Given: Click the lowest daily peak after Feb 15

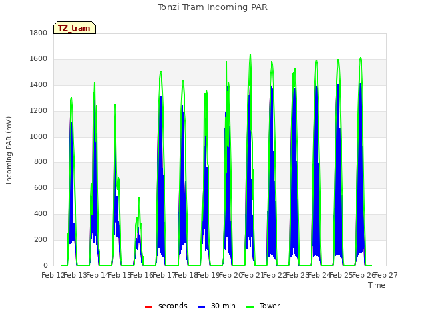Looking at the screenshot, I should 139,198.
